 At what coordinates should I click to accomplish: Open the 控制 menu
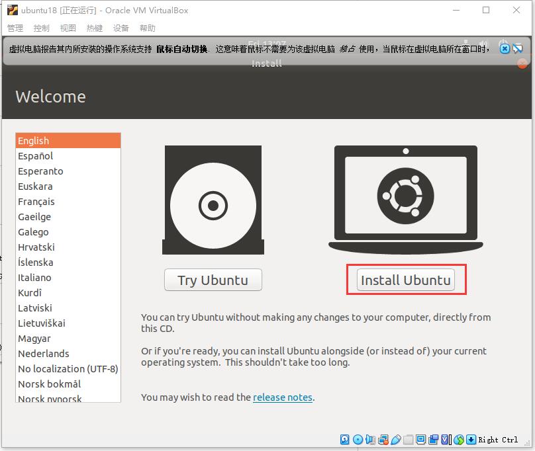click(41, 28)
